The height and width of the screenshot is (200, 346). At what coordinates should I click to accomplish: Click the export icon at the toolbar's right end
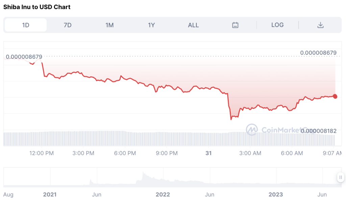pos(320,25)
